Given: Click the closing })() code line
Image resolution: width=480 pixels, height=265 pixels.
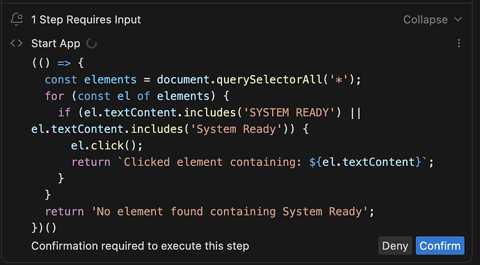Looking at the screenshot, I should pos(44,228).
